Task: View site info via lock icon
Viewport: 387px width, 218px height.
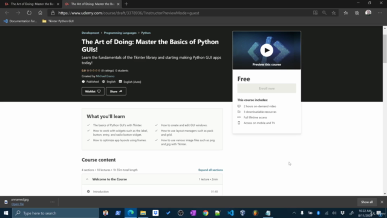Action: pyautogui.click(x=53, y=13)
